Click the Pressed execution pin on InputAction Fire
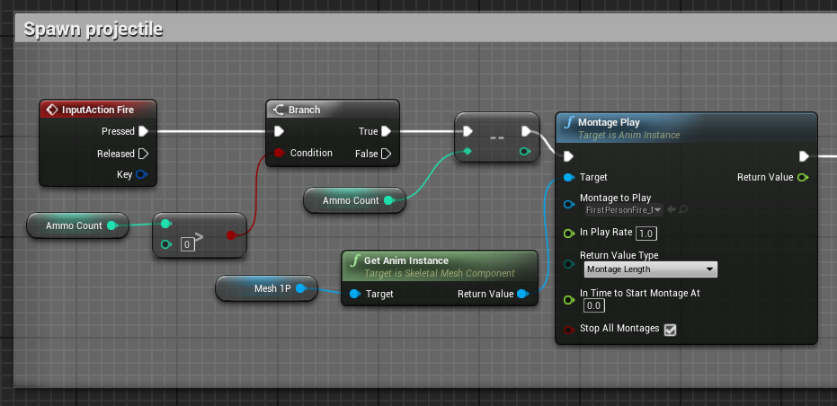Viewport: 837px width, 406px height. pyautogui.click(x=142, y=131)
